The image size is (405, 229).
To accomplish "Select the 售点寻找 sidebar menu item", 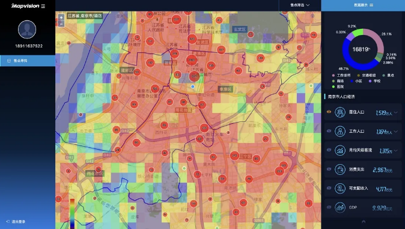I will 28,61.
